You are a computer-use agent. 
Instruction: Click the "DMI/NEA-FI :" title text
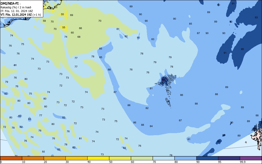(x=10, y=3)
